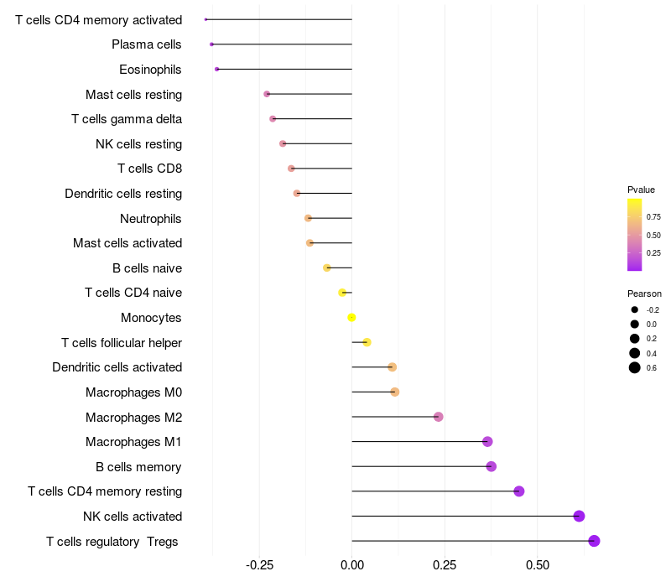The width and height of the screenshot is (671, 587).
Task: Click the Macrophages M2 data point
Action: click(438, 417)
